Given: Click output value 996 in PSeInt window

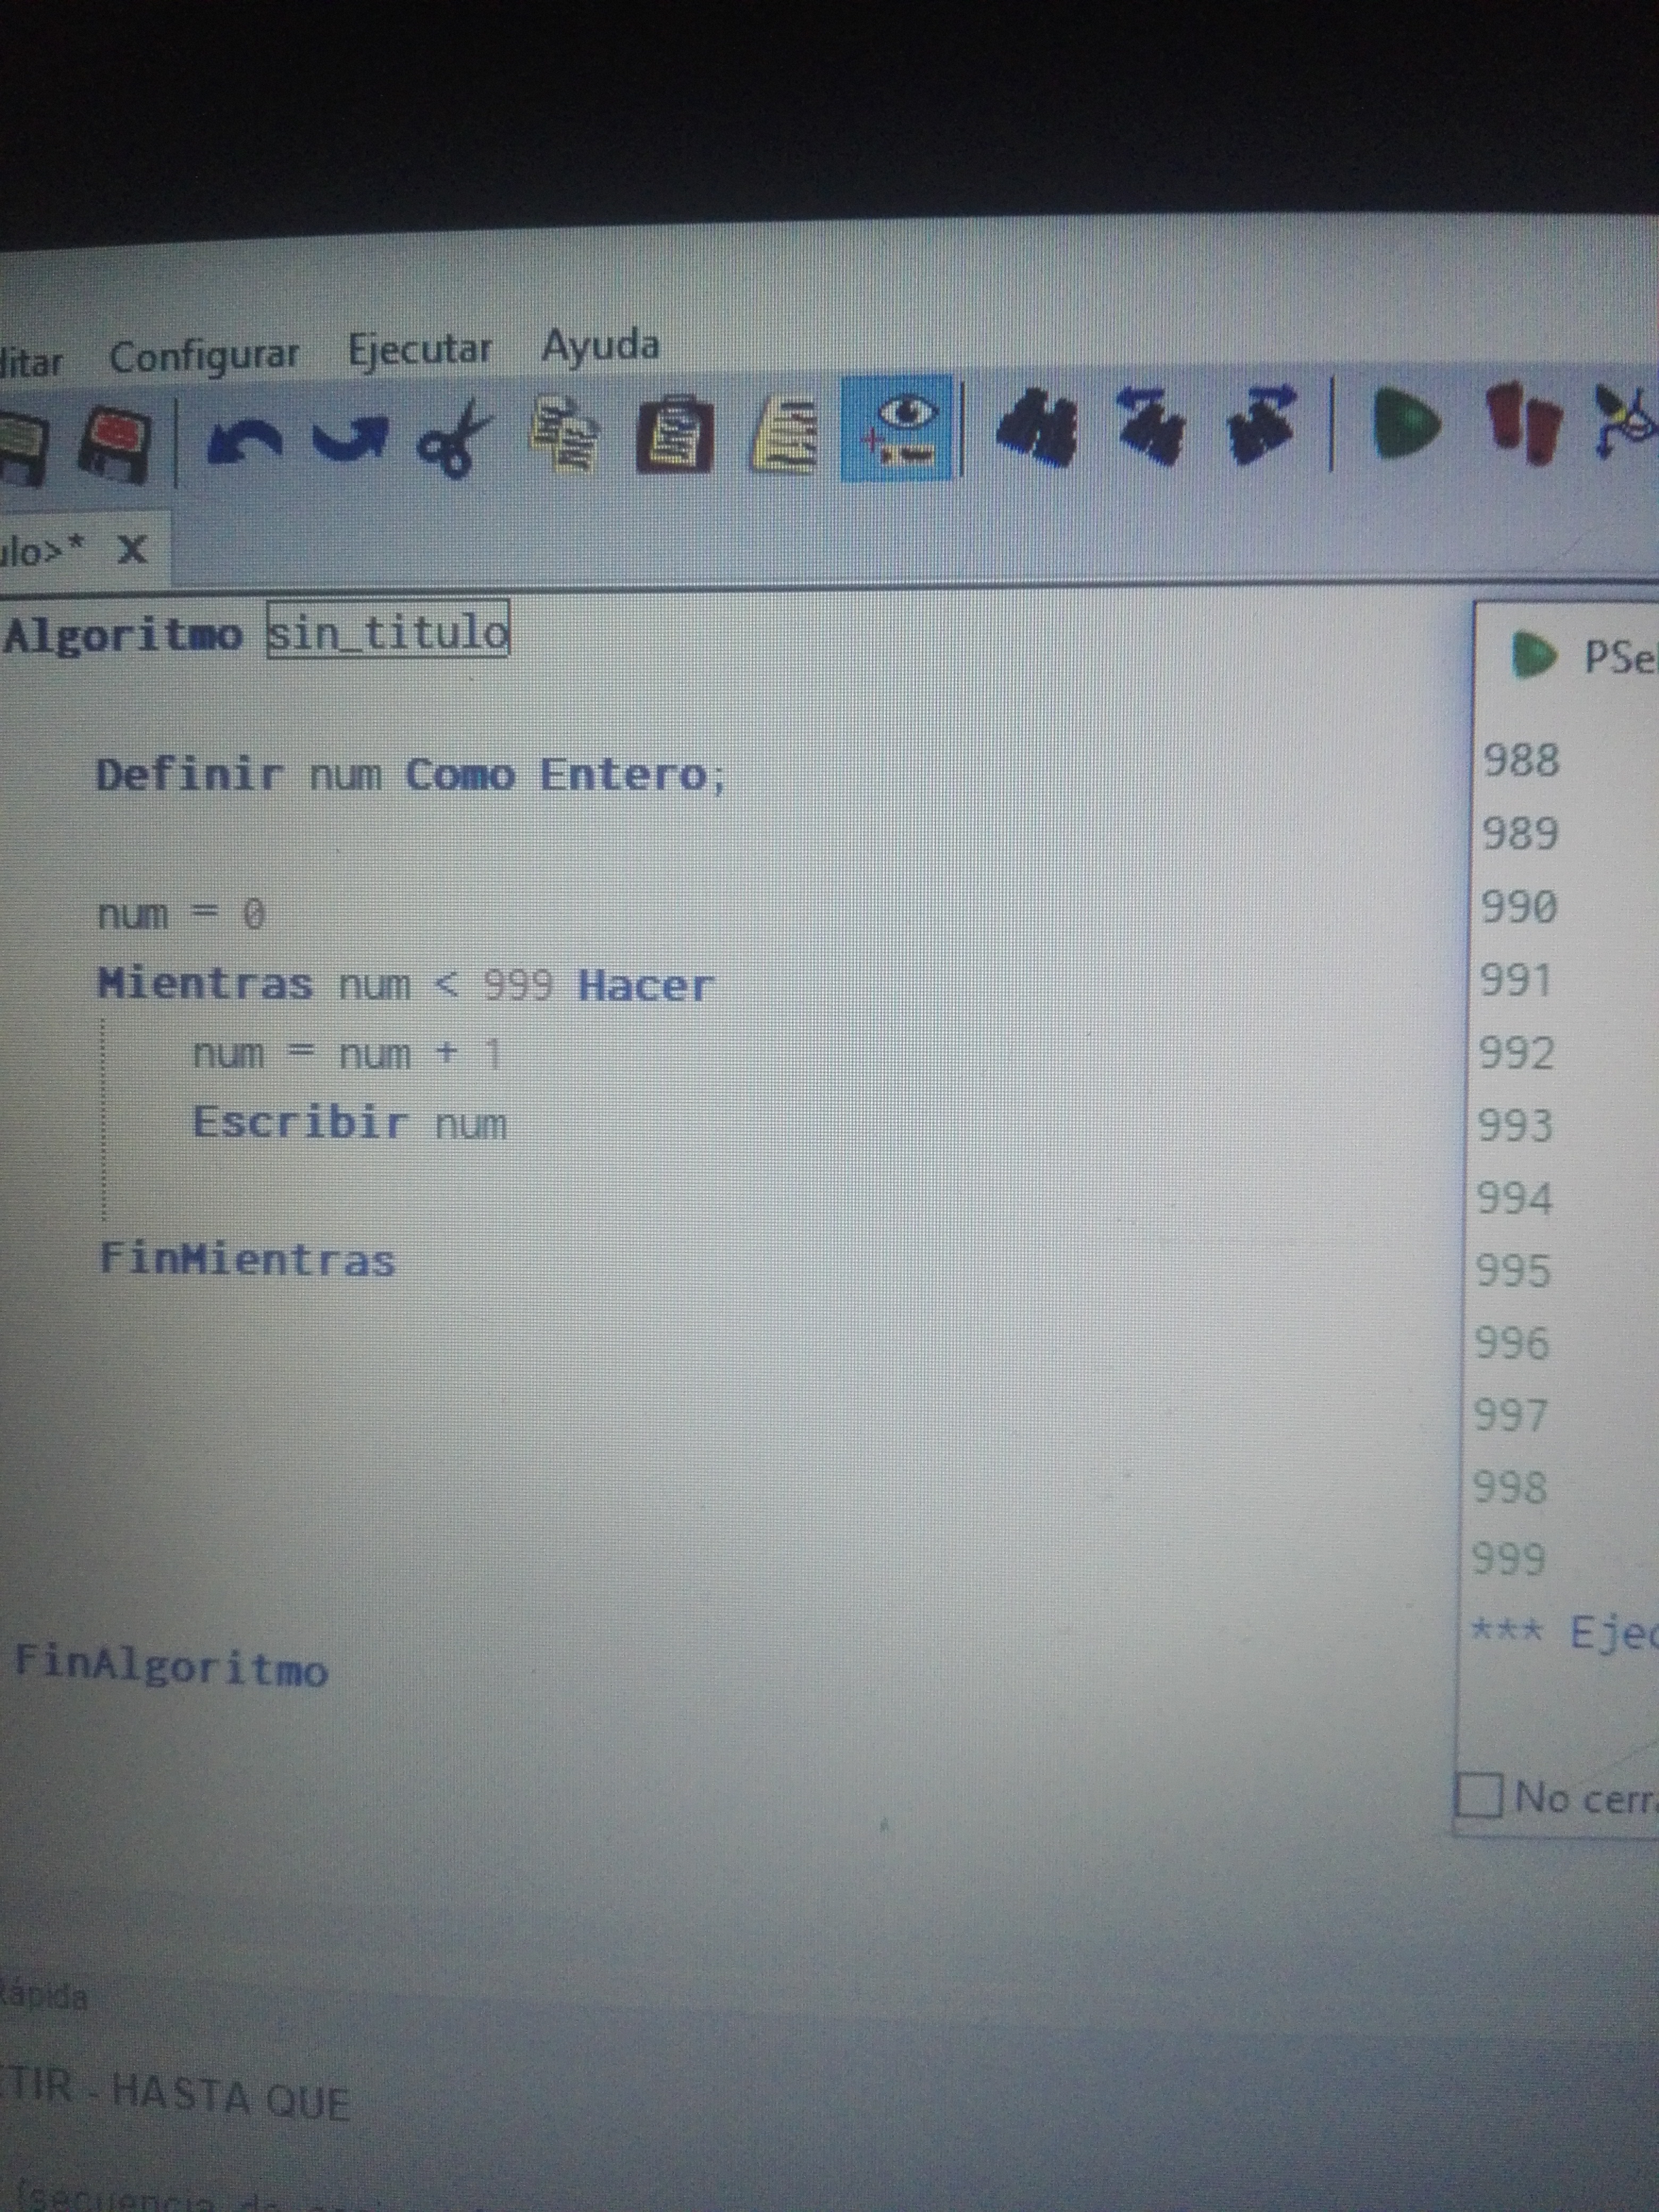Looking at the screenshot, I should (x=1513, y=1342).
